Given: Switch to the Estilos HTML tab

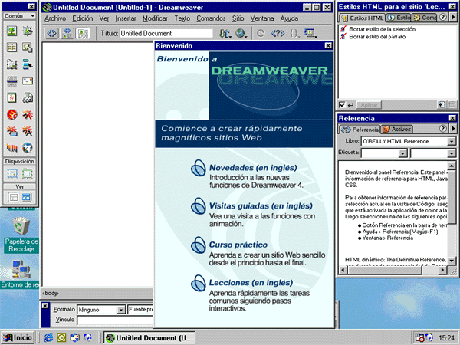Looking at the screenshot, I should 363,18.
